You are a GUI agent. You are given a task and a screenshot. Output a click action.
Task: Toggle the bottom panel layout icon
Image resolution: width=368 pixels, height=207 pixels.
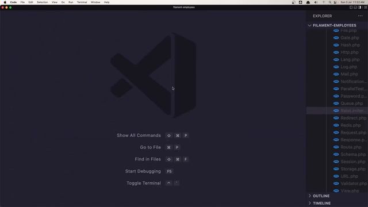[355, 7]
